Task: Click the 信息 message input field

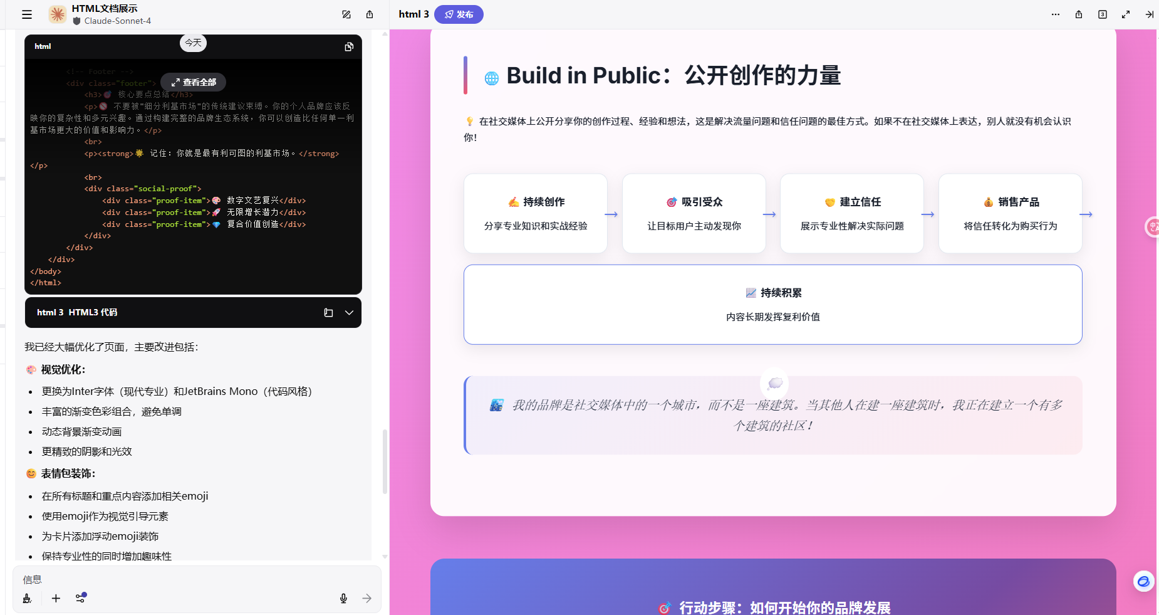Action: [x=188, y=579]
